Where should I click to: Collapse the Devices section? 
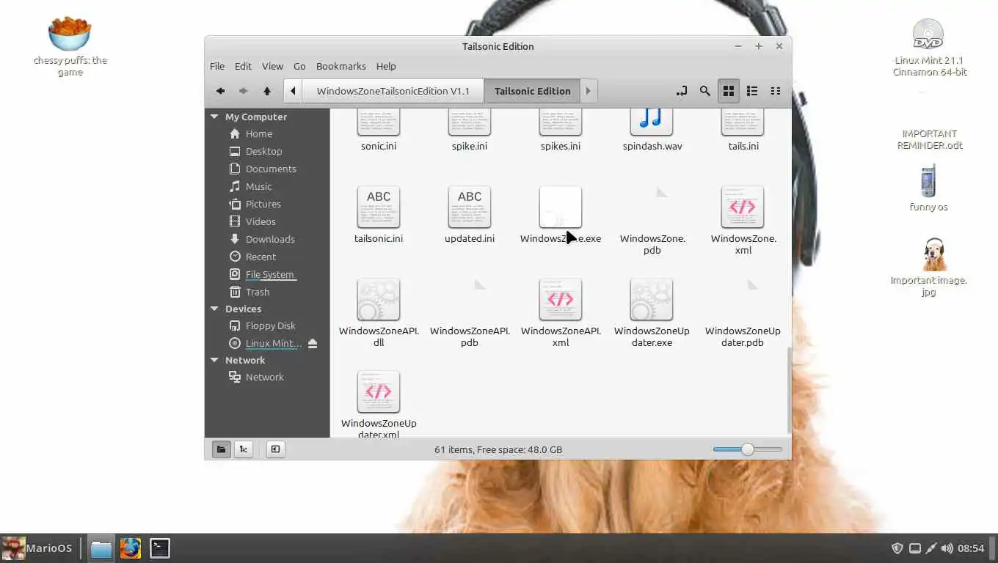(214, 309)
